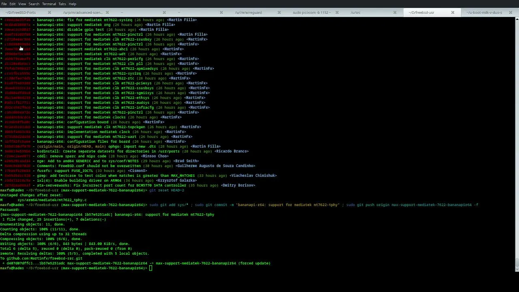
Task: Click the 'cddl: remove sparc and mips code' commit
Action: [x=84, y=156]
